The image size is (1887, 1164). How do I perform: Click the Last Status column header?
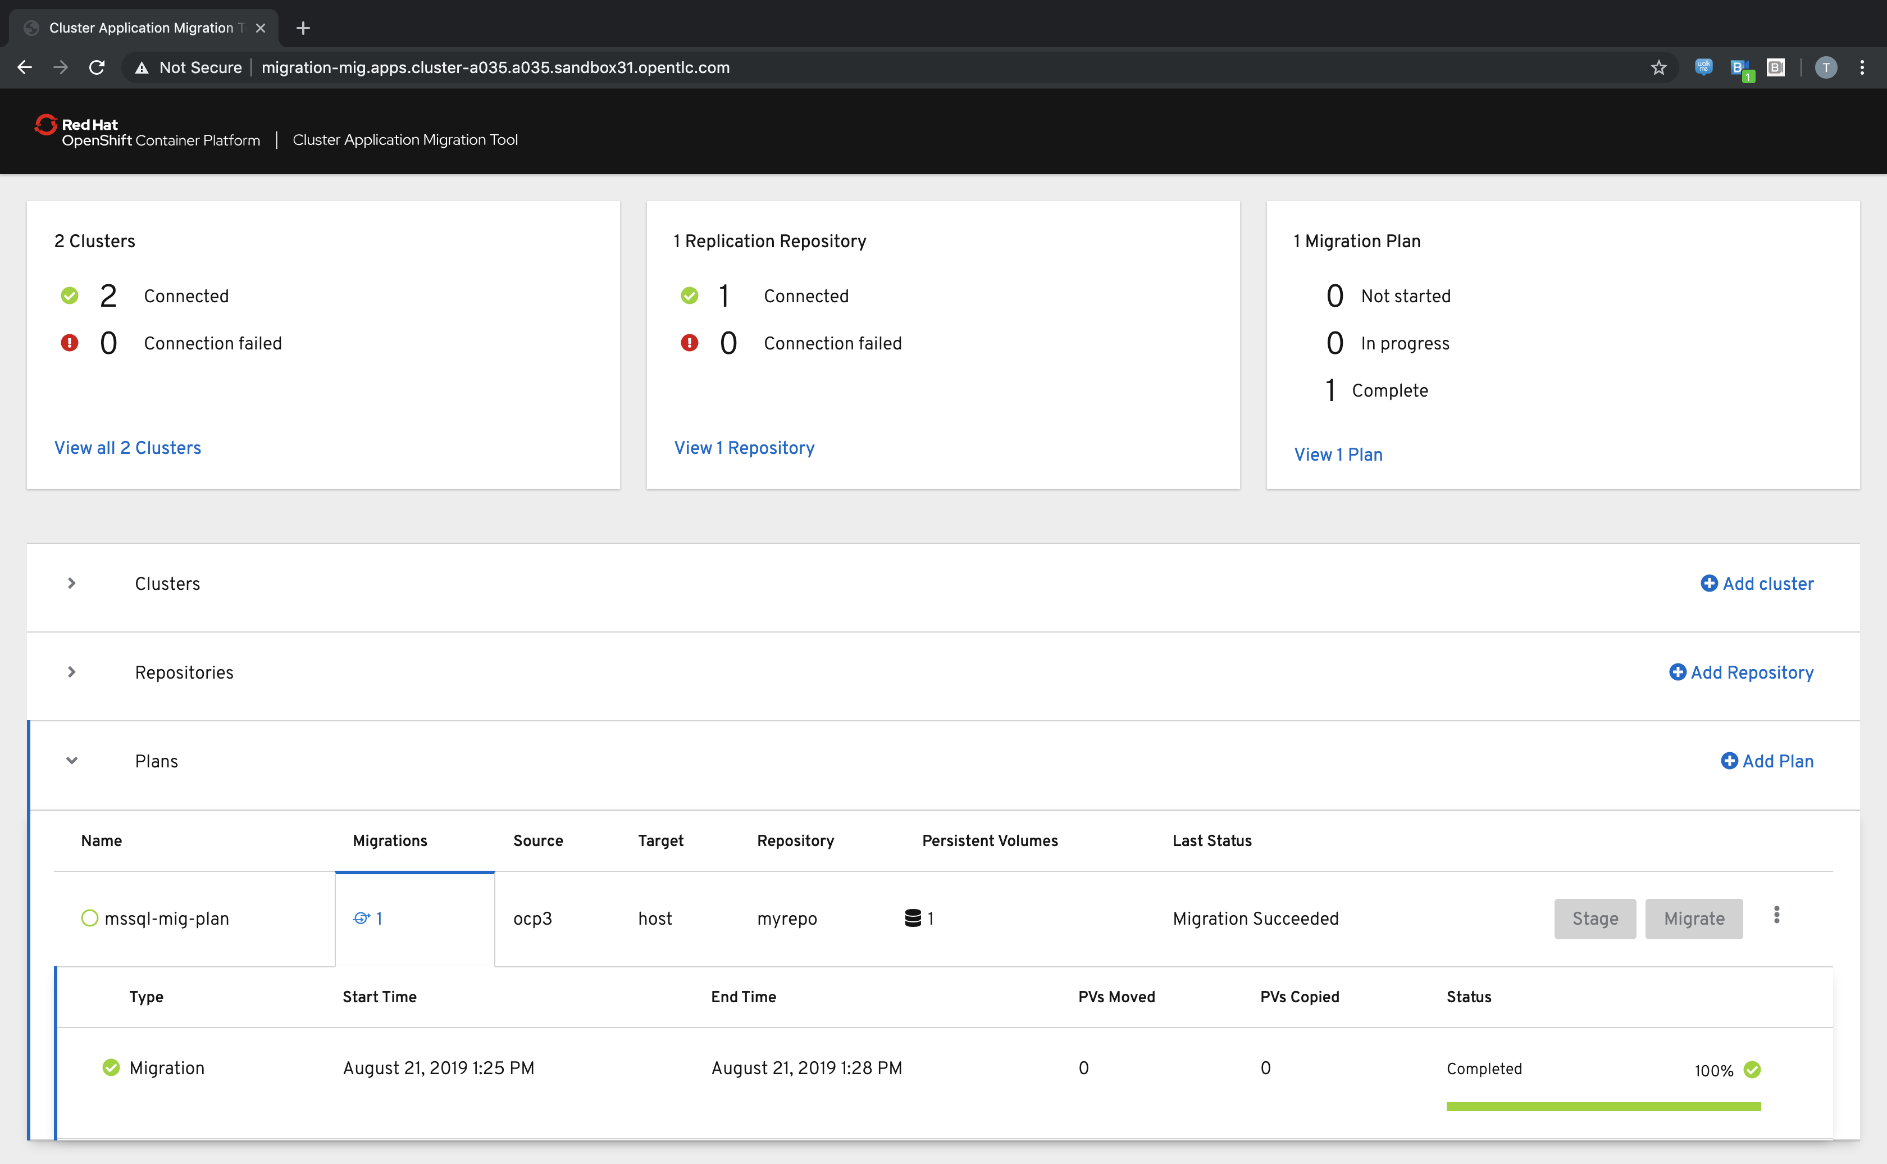click(x=1212, y=840)
